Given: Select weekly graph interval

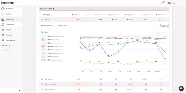Looking at the screenshot, I should pyautogui.click(x=157, y=33).
